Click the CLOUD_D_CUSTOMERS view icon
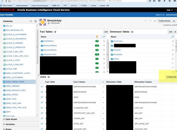Image resolution: width=177 pixels, height=130 pixels. [4, 34]
